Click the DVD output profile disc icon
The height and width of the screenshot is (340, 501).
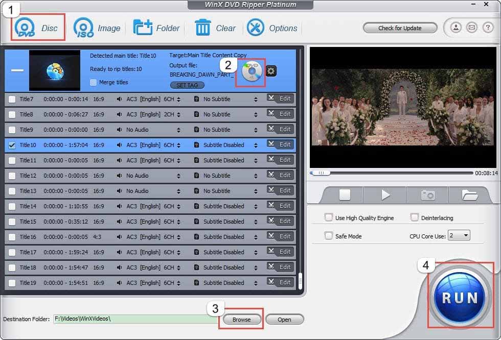pyautogui.click(x=252, y=71)
